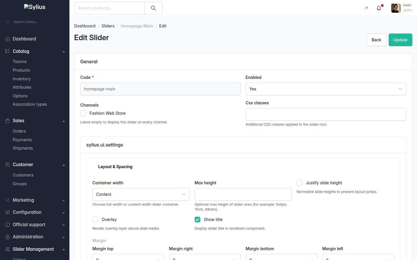Click the Catalog sidebar icon
Screen dimensions: 417x260
pyautogui.click(x=8, y=51)
